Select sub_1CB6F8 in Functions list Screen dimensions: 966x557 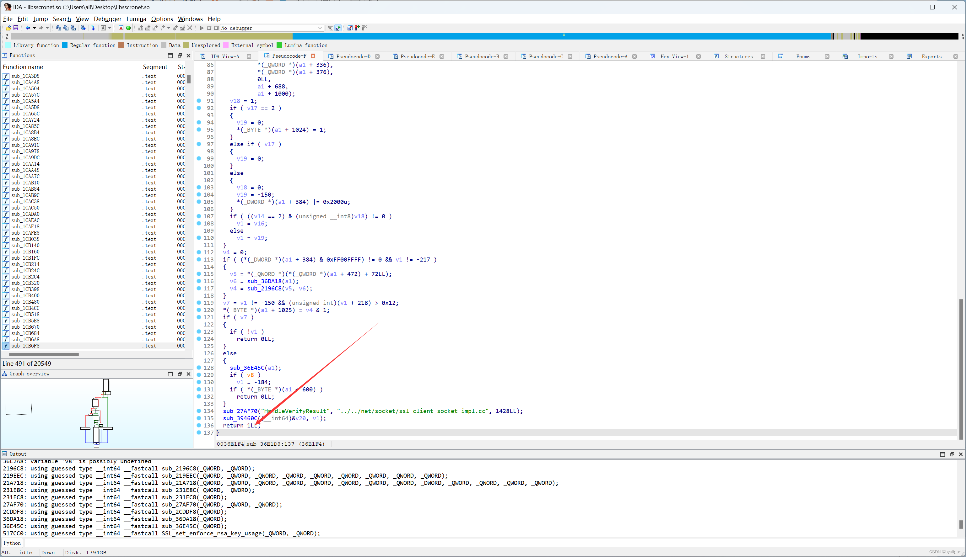pos(25,346)
